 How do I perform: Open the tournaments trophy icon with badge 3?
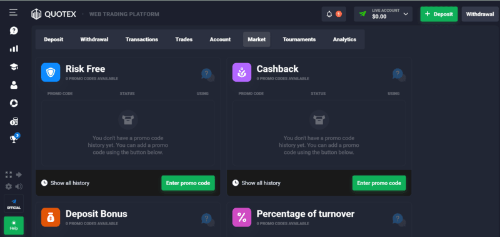tap(14, 138)
